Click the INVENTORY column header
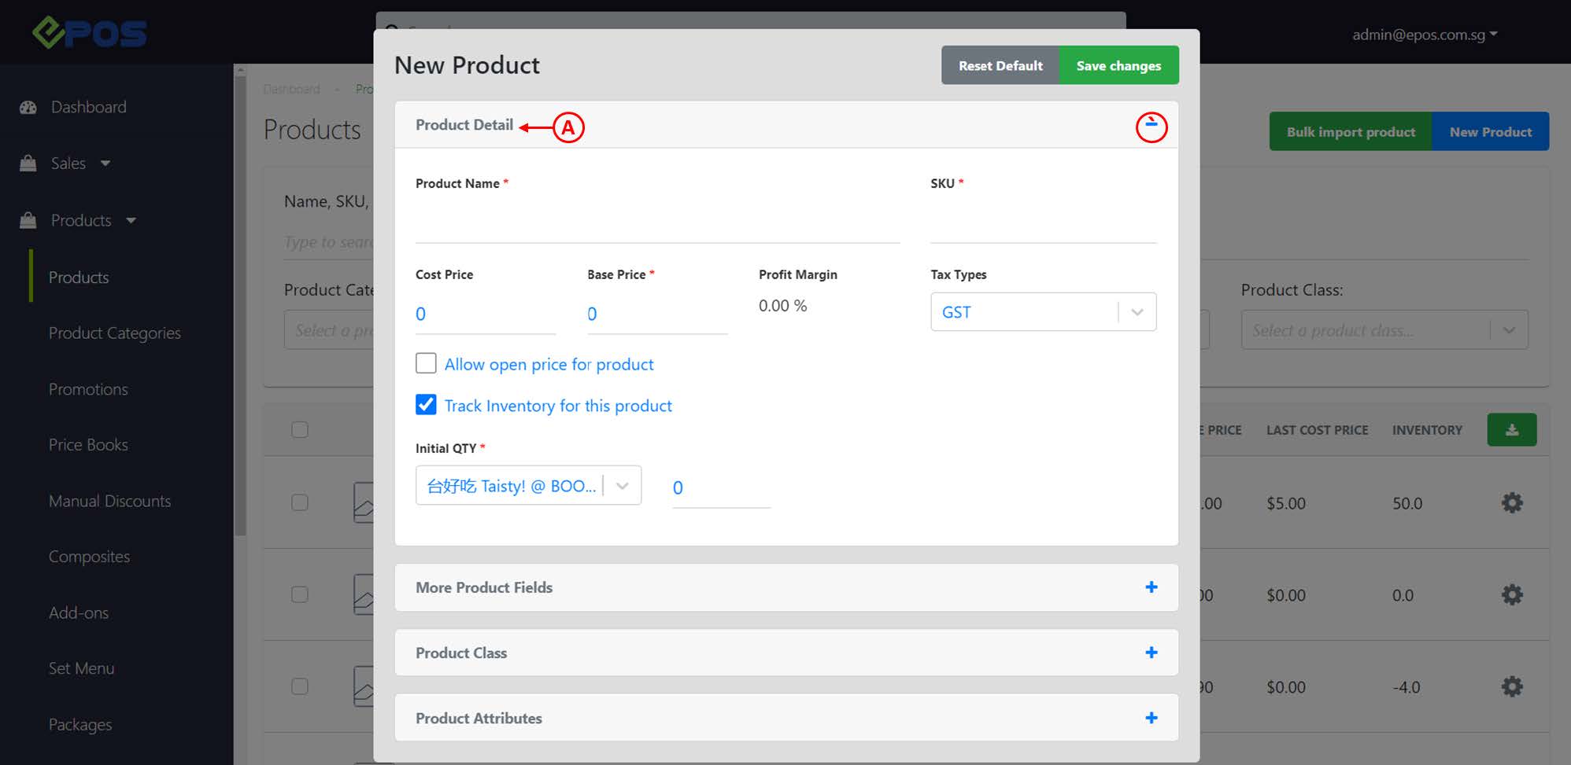The height and width of the screenshot is (765, 1571). 1427,430
